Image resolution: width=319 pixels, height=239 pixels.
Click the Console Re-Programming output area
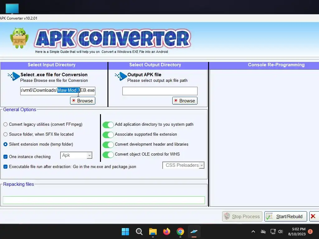tap(264, 138)
